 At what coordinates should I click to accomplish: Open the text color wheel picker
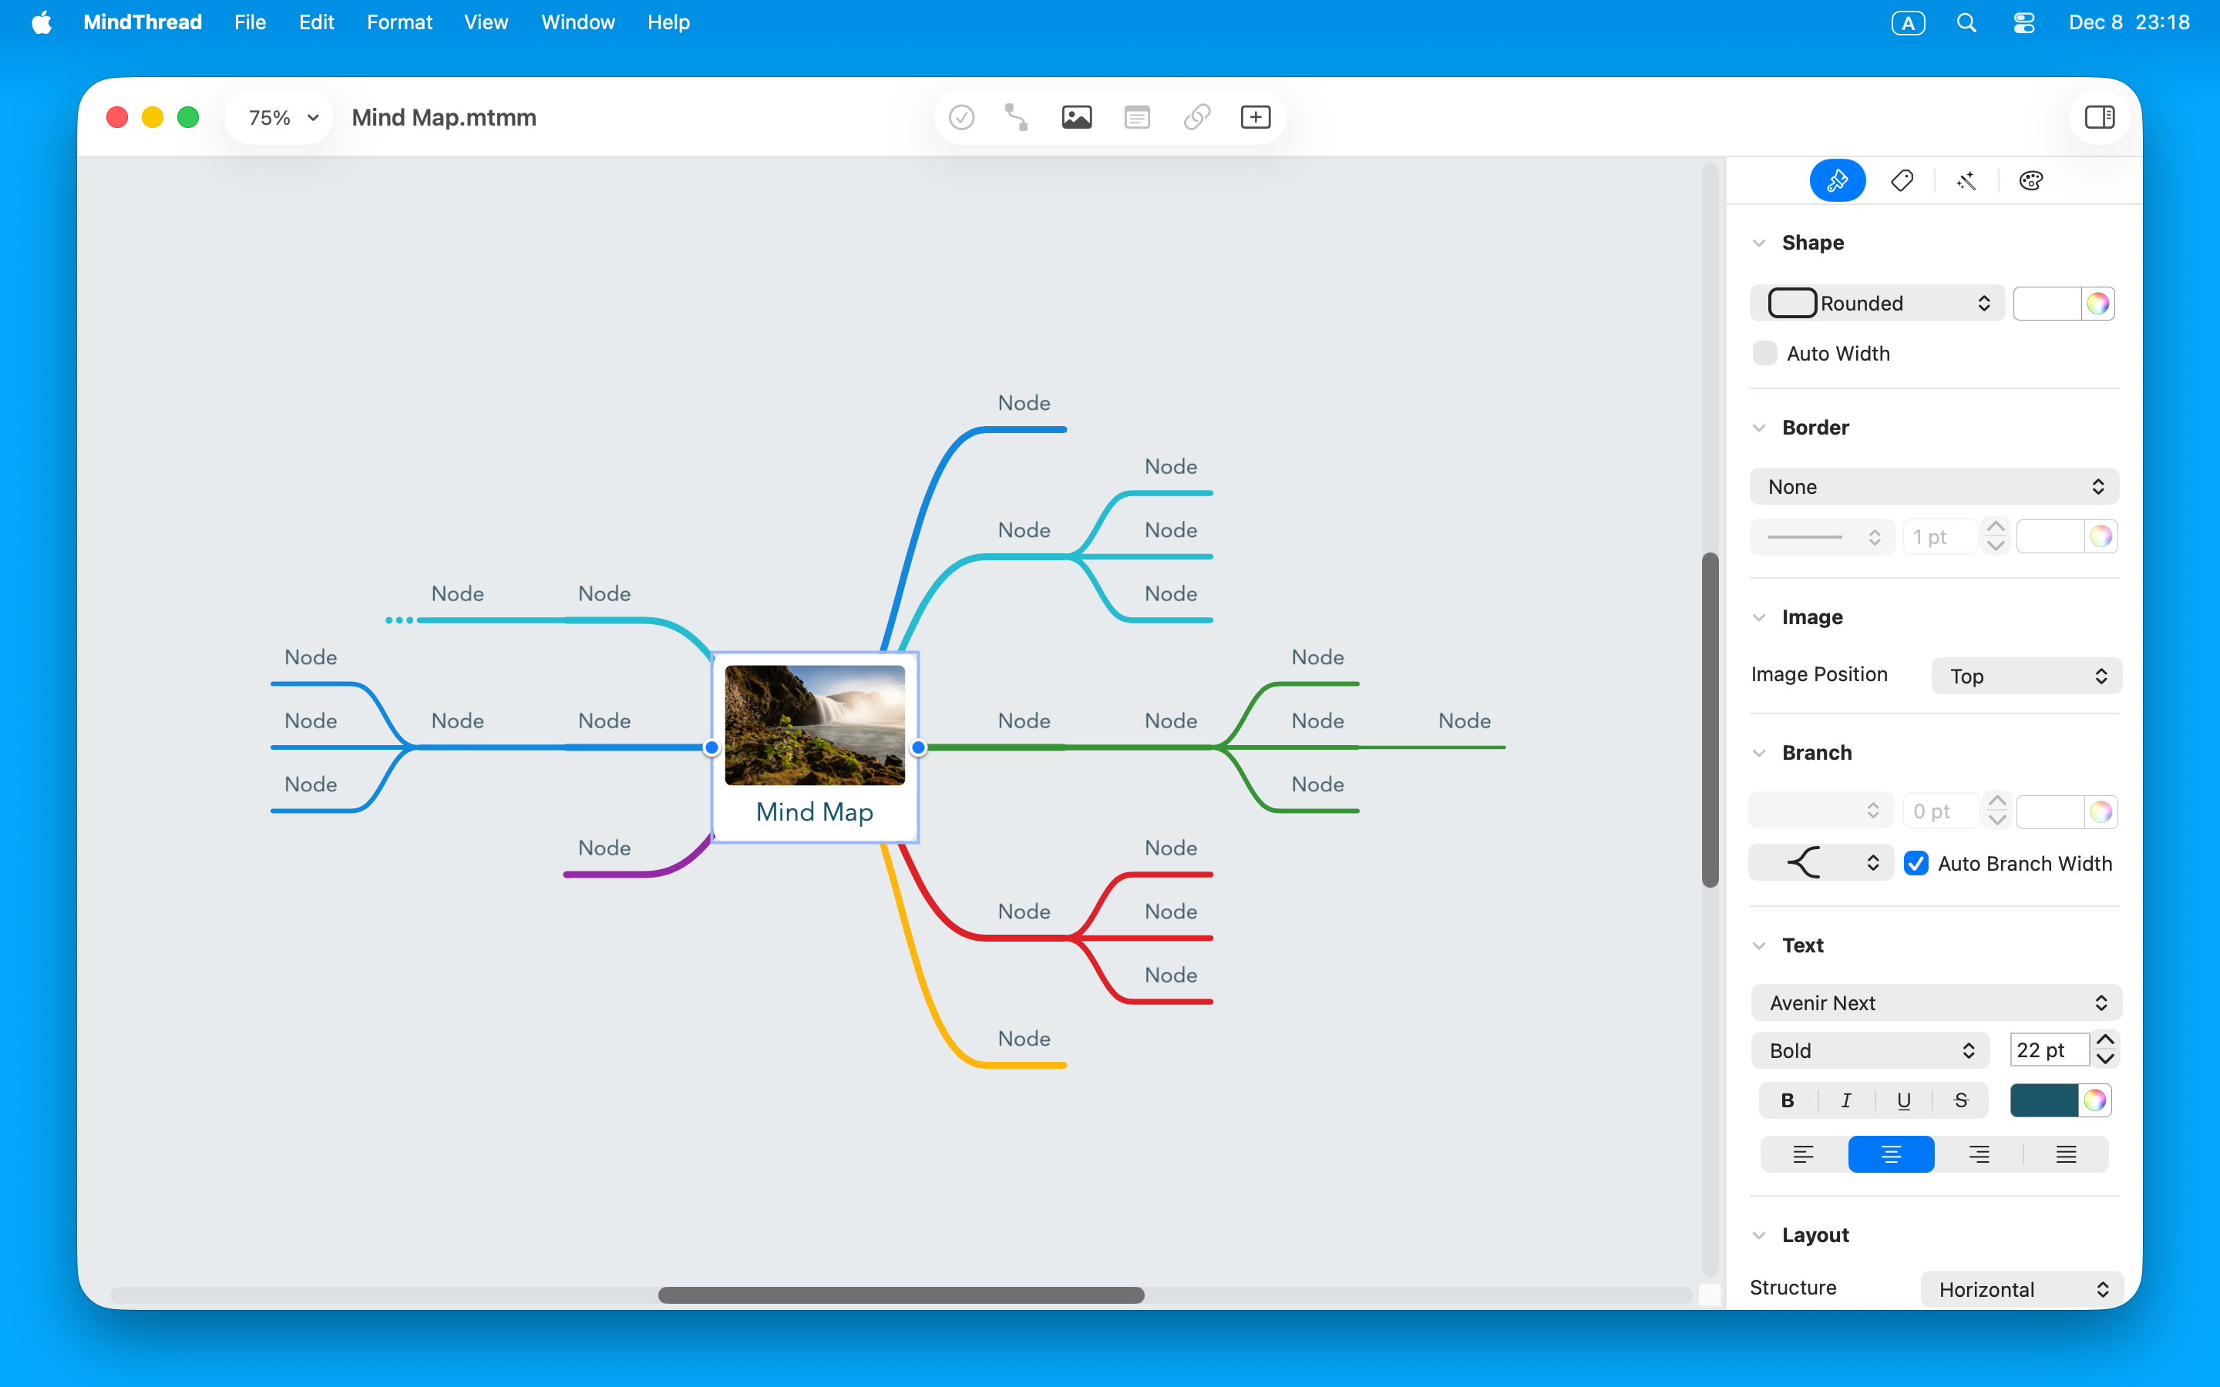[2094, 1100]
